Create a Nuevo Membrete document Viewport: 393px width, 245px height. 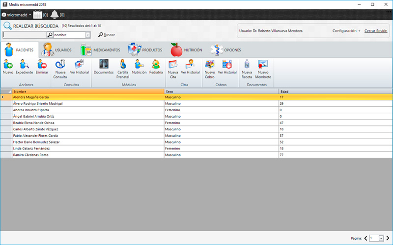coord(263,69)
